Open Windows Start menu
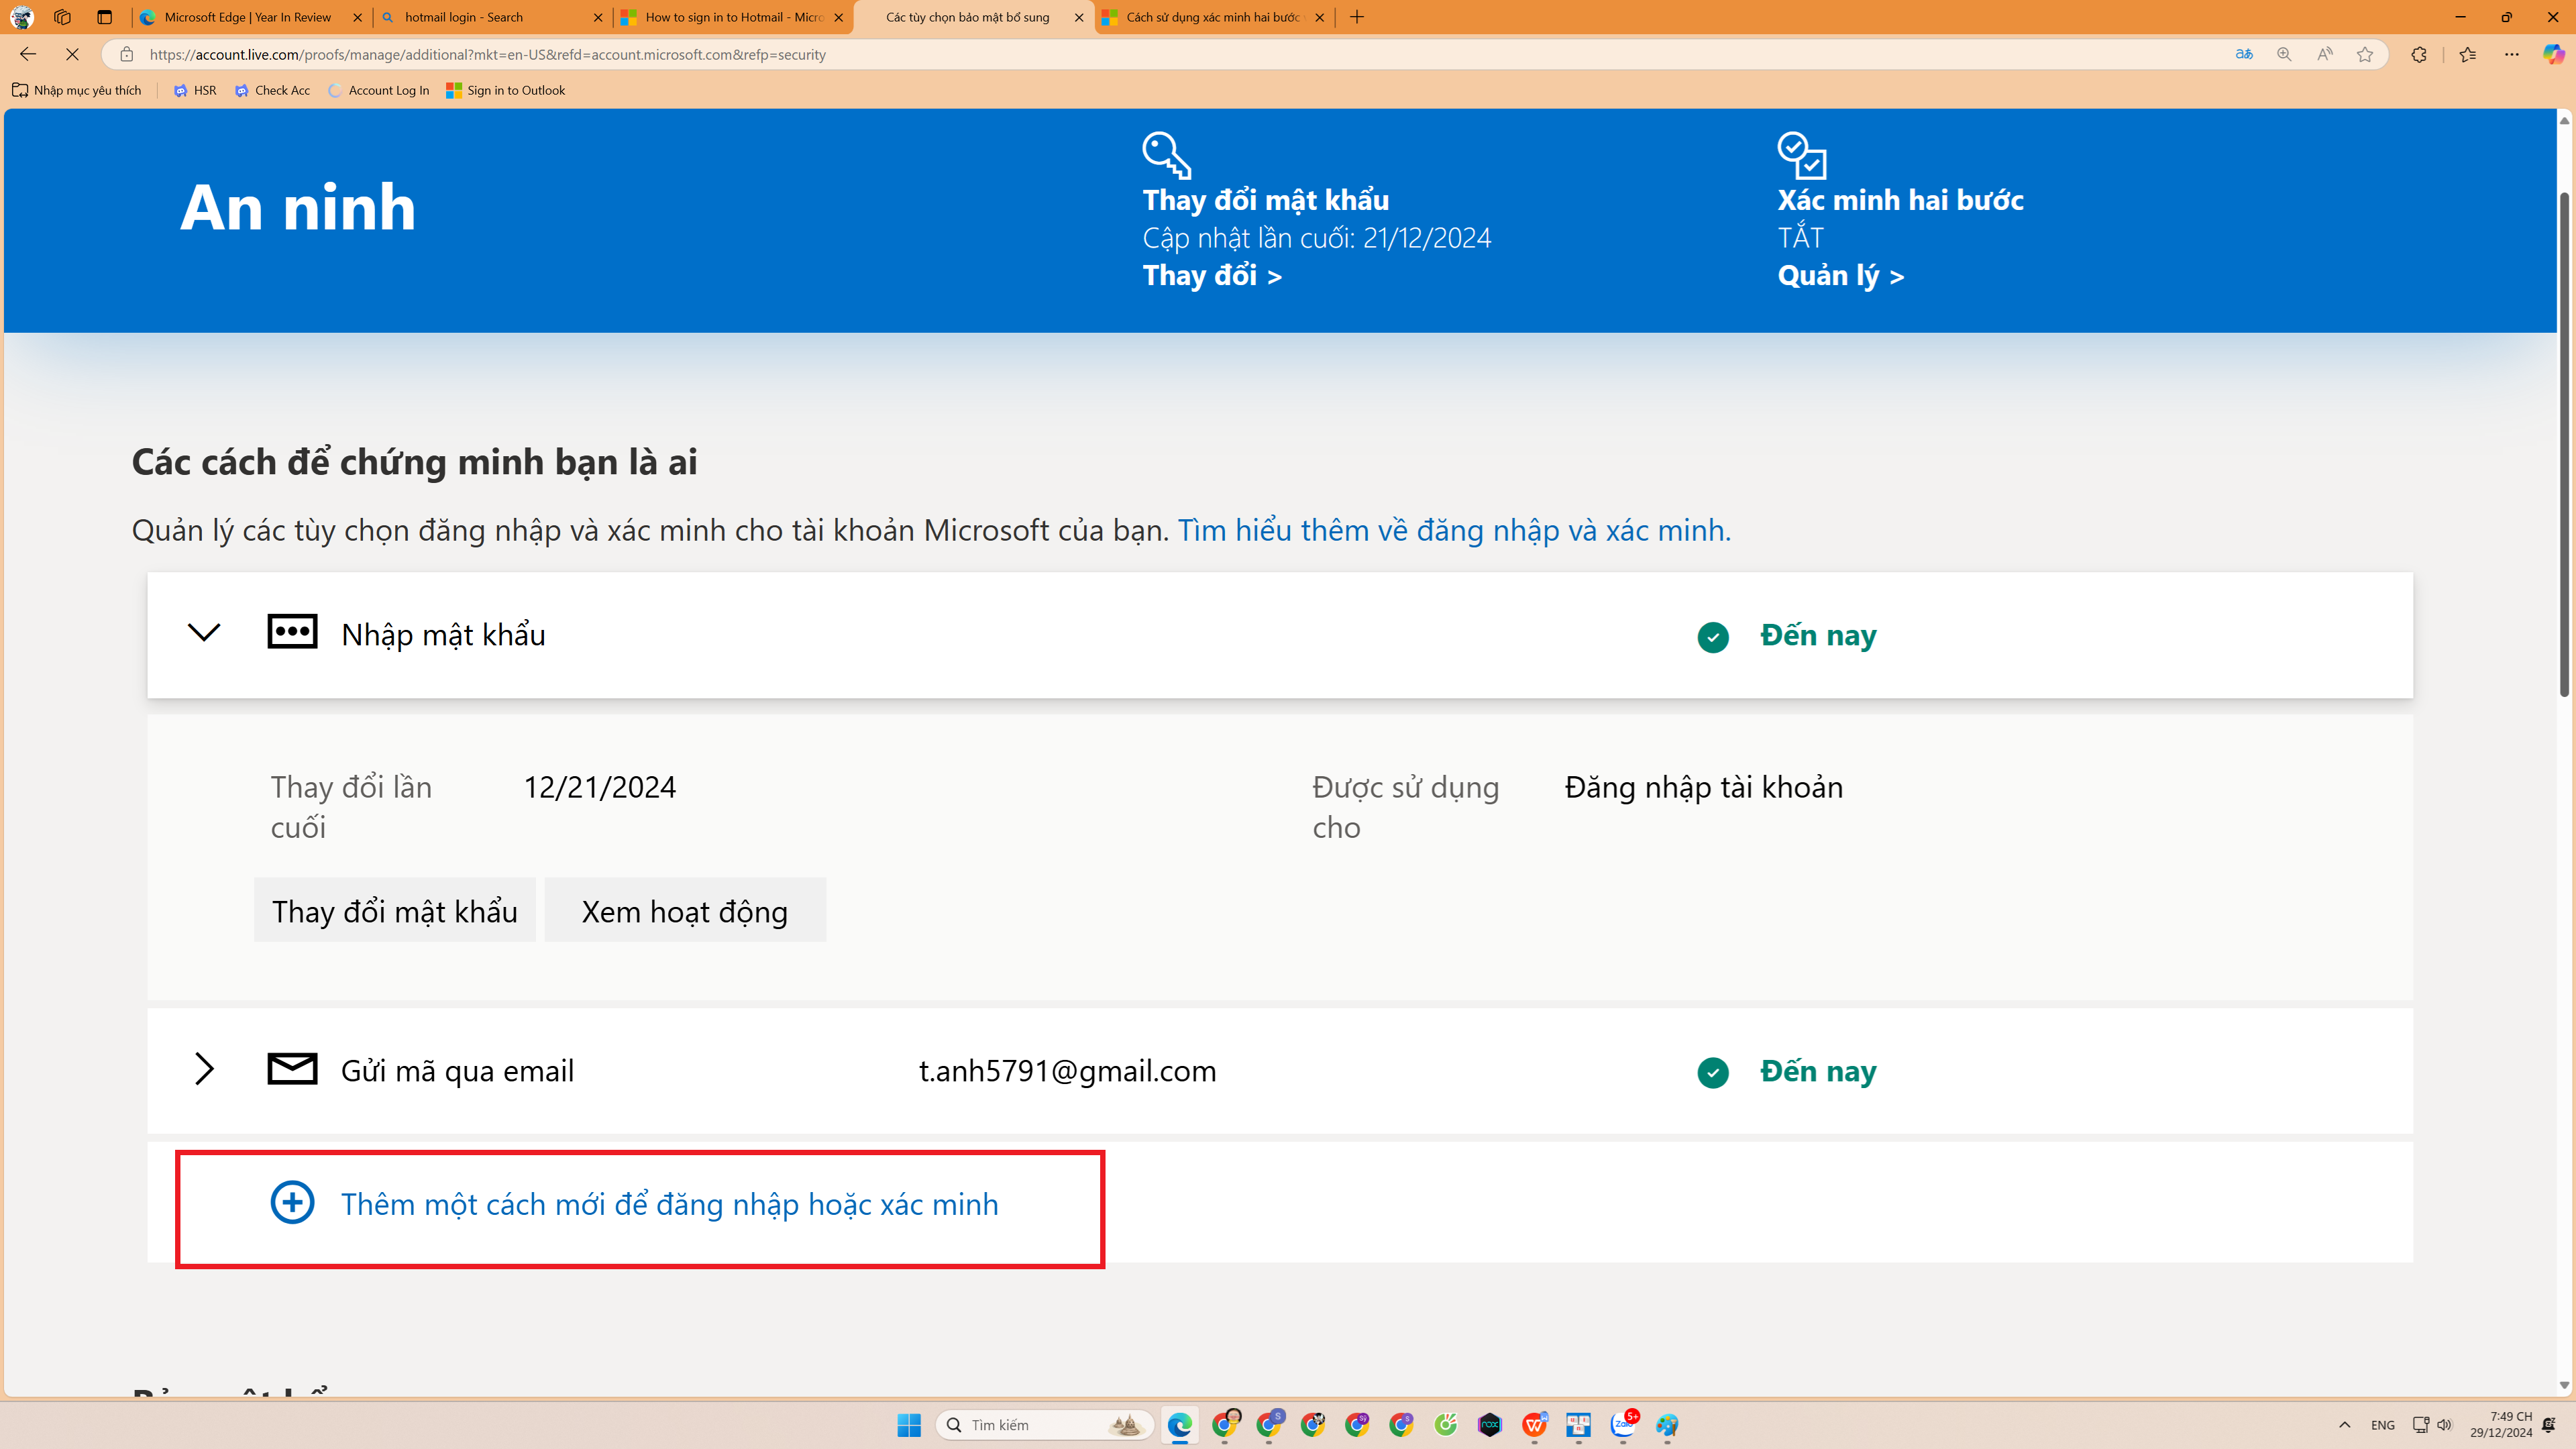 click(x=909, y=1425)
